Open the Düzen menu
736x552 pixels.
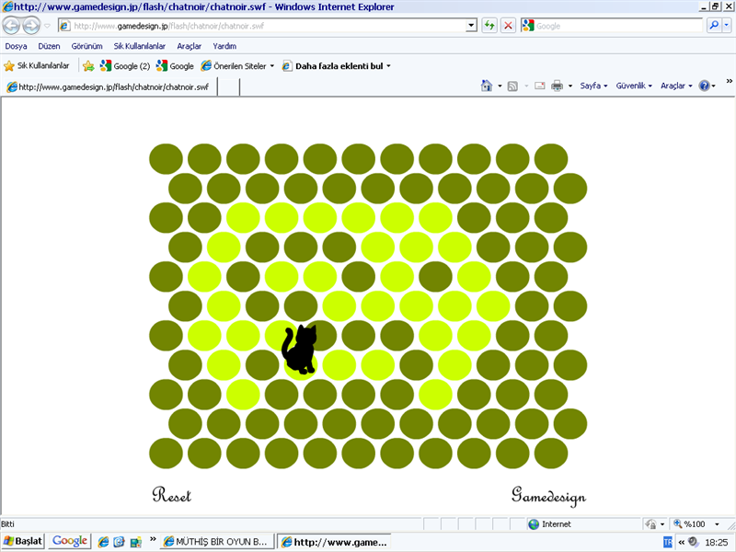49,46
